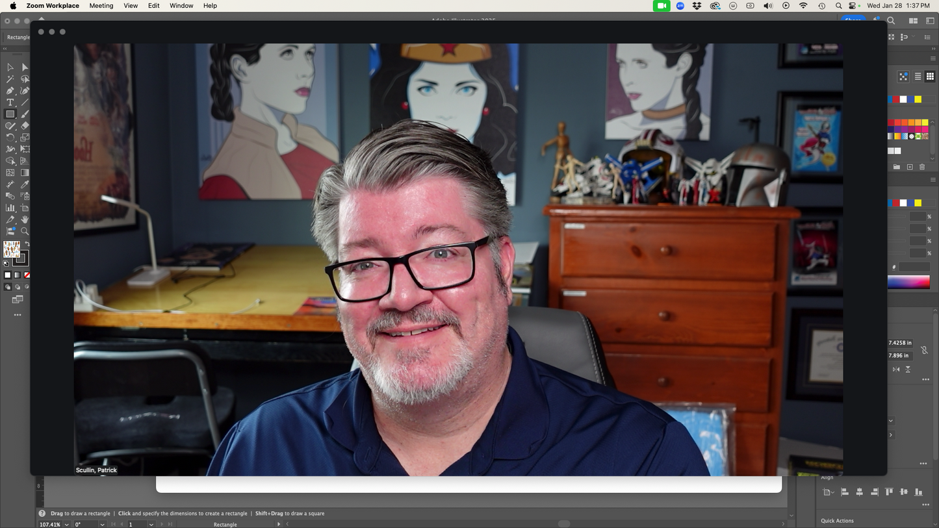Open the Apple menu
Screen dimensions: 939x528
coord(13,6)
